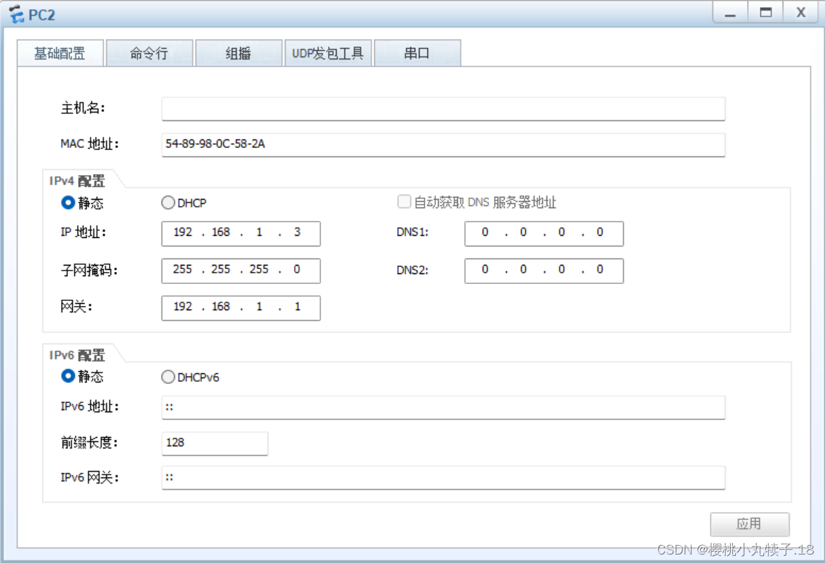Click the MAC 地址 field showing 54-89-98-0C-58-2A
Viewport: 825px width, 563px height.
(442, 144)
